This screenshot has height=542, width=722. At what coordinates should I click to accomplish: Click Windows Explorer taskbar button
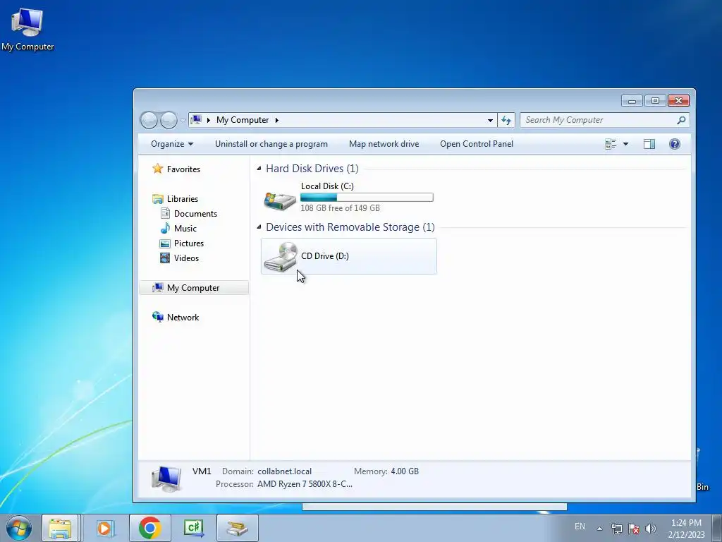point(60,528)
